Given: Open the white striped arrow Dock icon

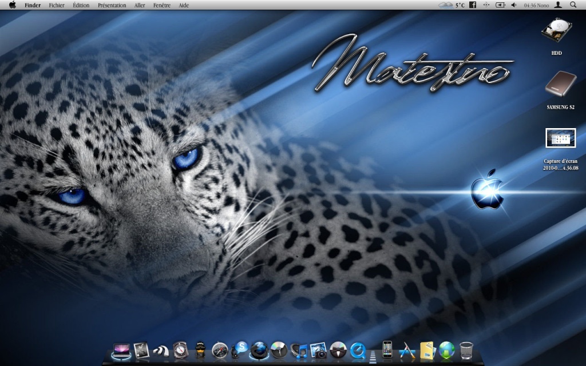Looking at the screenshot, I should coord(161,351).
